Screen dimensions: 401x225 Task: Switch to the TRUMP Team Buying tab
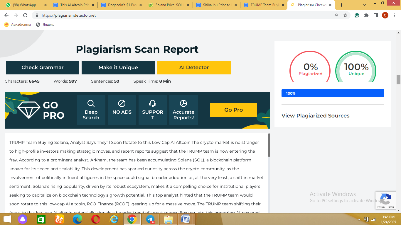(x=264, y=5)
